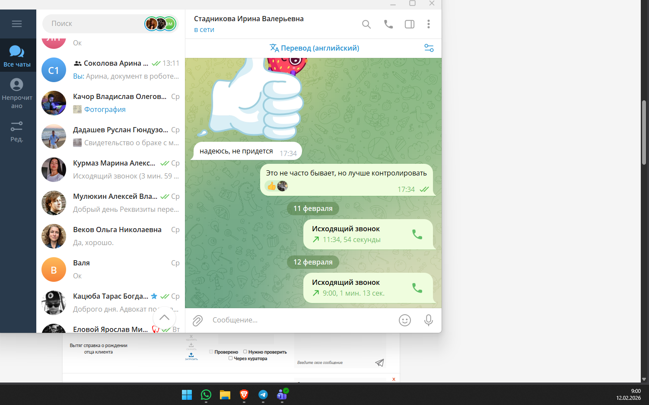
Task: Send message with paper-plane icon in background
Action: point(379,363)
